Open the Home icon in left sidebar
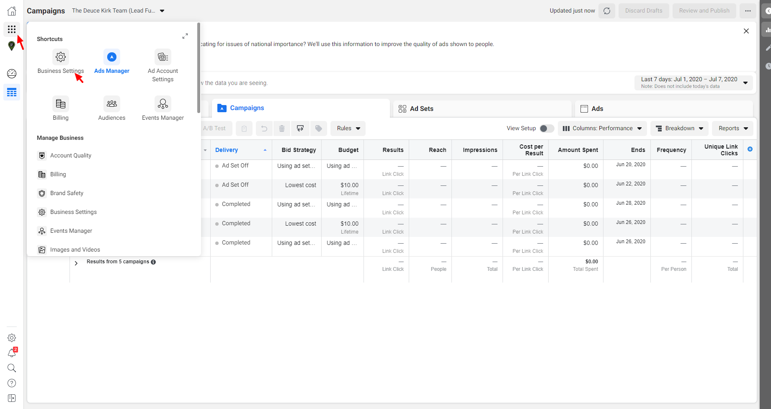Viewport: 771px width, 409px height. 12,11
